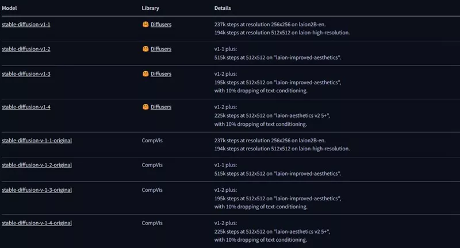Click CompVis in the stable-diffusion-v-1-1-original row
Image resolution: width=460 pixels, height=248 pixels.
[152, 140]
